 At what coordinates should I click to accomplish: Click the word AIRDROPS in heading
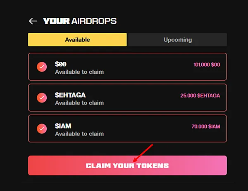click(93, 21)
